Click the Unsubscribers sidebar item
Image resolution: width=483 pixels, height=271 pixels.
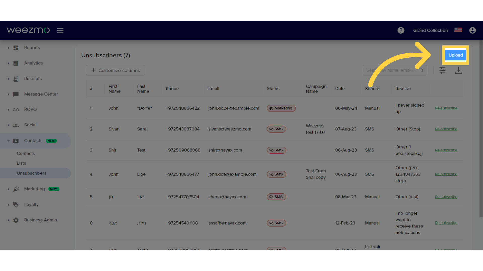pyautogui.click(x=31, y=173)
